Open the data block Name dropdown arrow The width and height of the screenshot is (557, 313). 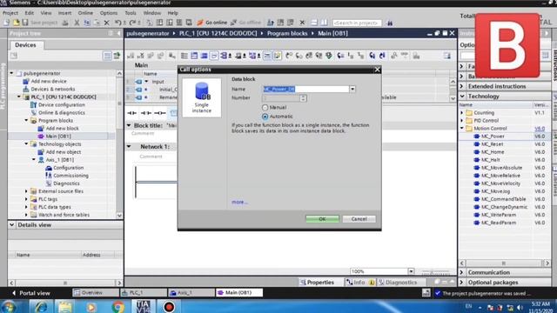[352, 89]
